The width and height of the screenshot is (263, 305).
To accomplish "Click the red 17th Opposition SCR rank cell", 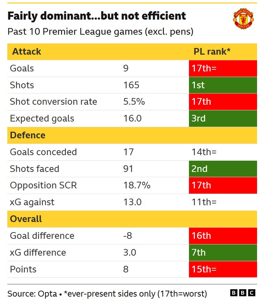I will 223,185.
